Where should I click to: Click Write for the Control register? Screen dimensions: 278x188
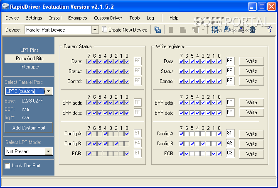251,81
